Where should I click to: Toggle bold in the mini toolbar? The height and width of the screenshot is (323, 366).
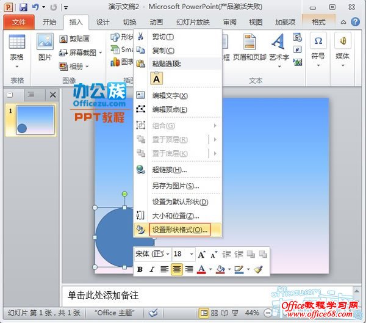pos(140,269)
